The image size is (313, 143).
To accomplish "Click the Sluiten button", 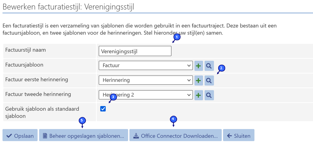I will pyautogui.click(x=238, y=136).
